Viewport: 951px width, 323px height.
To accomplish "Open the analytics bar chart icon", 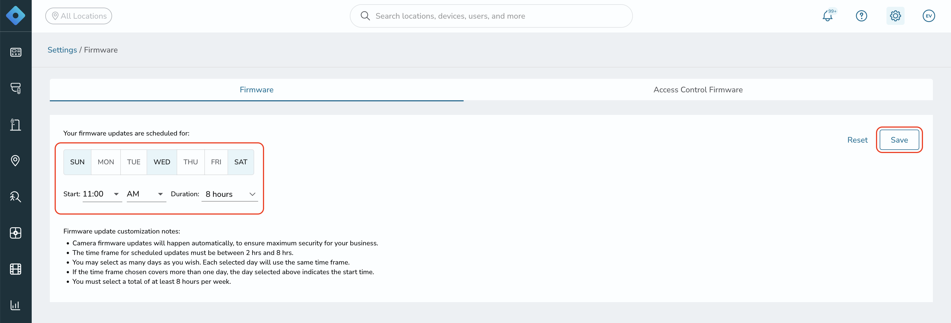I will (x=16, y=305).
